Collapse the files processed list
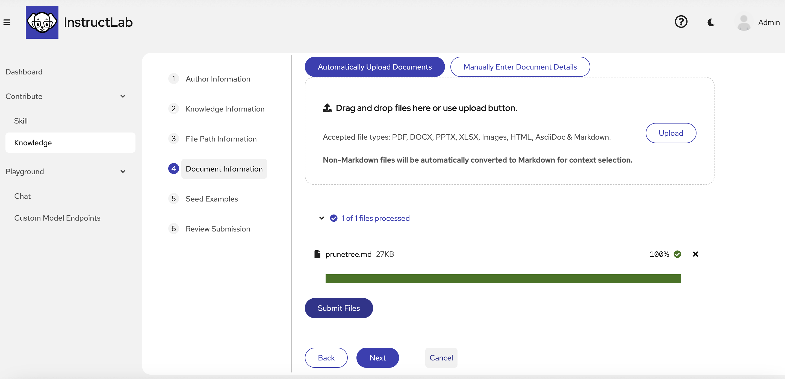The height and width of the screenshot is (379, 785). (321, 218)
